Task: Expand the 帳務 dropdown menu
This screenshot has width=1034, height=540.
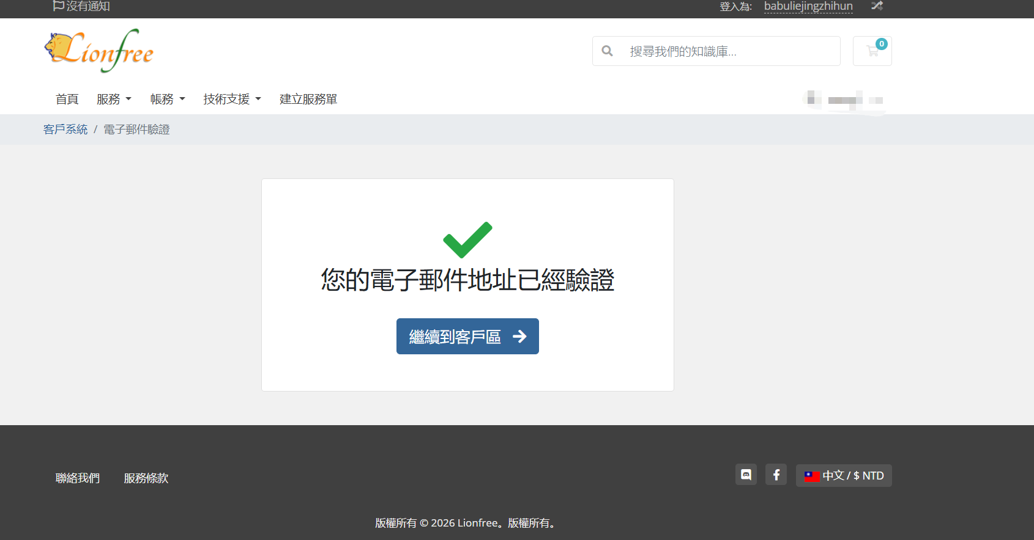Action: tap(168, 99)
